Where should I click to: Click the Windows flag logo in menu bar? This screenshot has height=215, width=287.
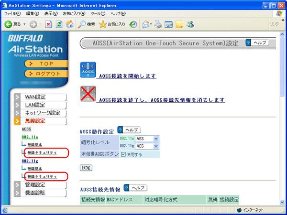(279, 13)
